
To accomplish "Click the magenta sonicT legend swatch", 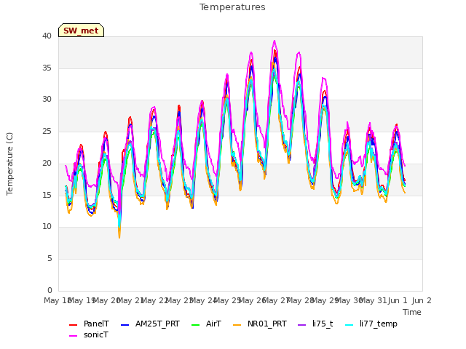I will (x=73, y=336).
